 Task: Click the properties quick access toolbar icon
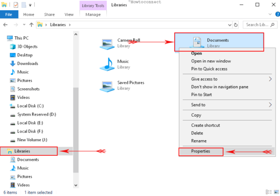point(16,5)
